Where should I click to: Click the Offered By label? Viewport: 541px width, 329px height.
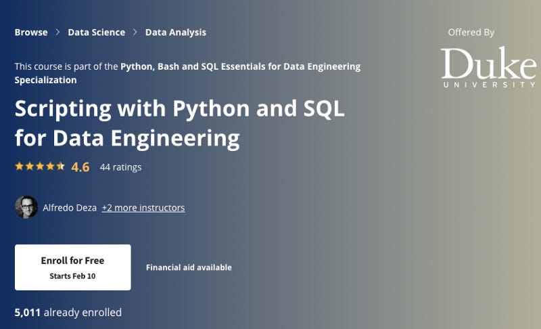point(471,32)
